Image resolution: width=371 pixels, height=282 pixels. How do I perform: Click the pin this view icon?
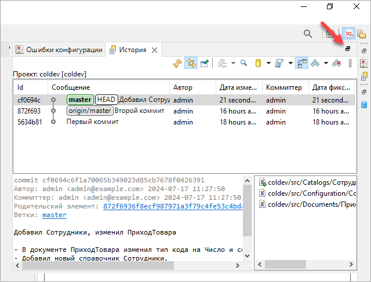coord(204,63)
